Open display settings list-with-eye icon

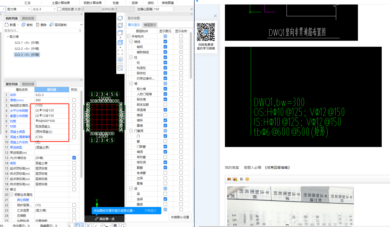tap(120, 68)
